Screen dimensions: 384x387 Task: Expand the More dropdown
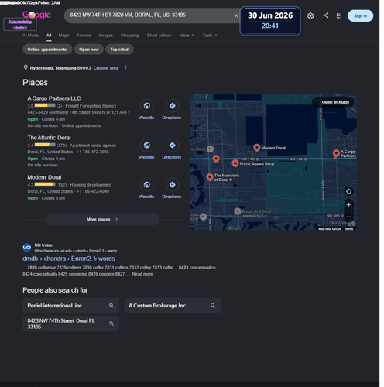tap(187, 36)
